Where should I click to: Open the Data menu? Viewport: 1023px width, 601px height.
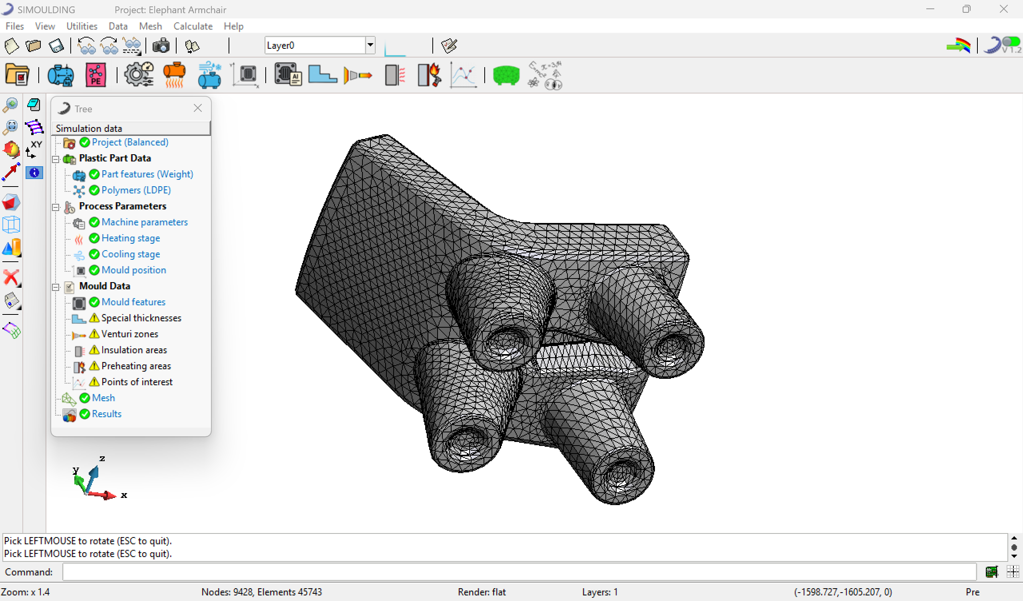pos(118,26)
